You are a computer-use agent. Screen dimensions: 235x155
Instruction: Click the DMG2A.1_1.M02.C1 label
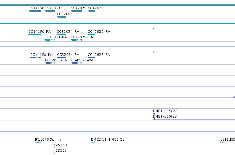(108, 140)
